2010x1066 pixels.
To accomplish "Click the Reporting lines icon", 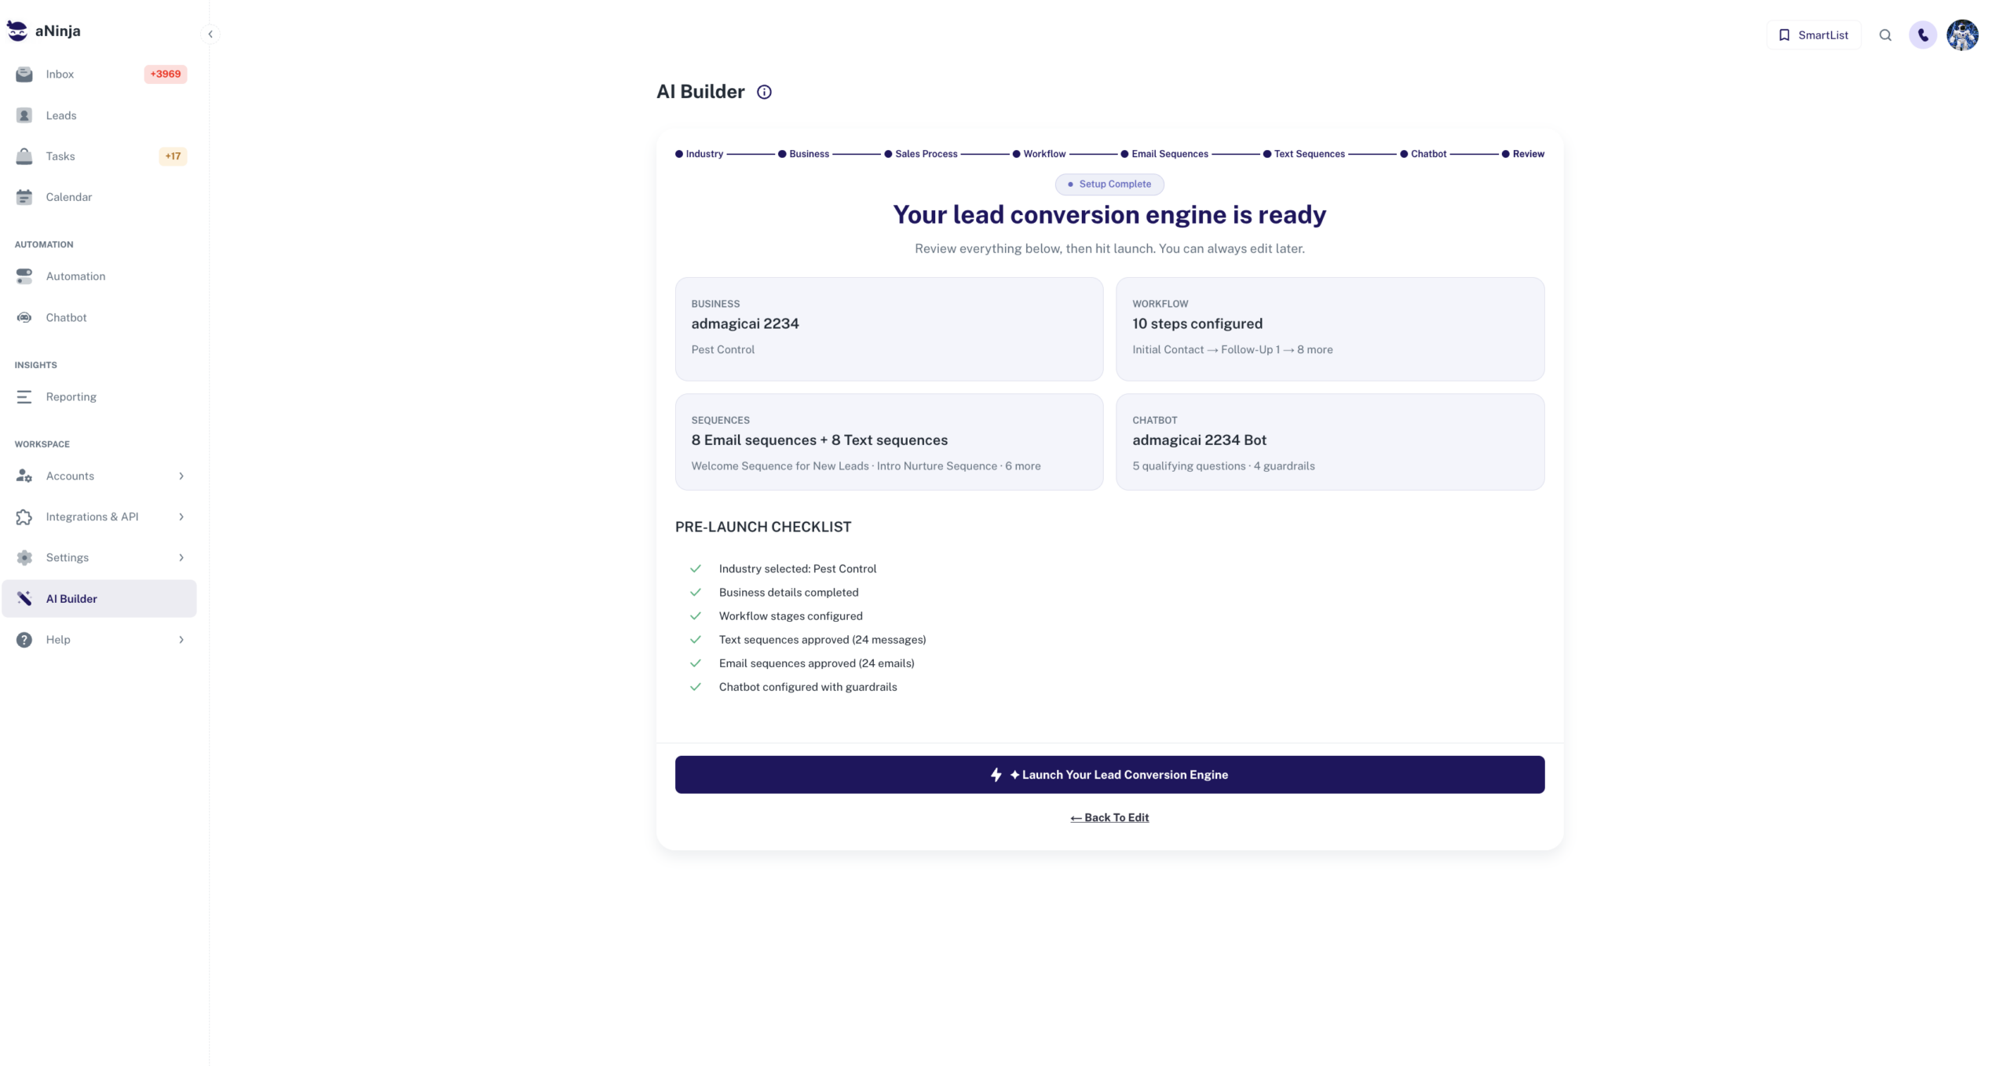I will [x=24, y=396].
